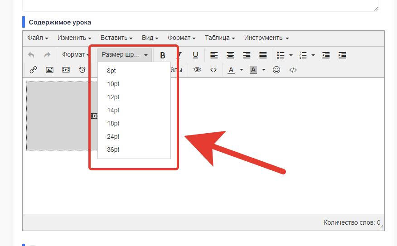Expand the background color dropdown arrow

click(264, 70)
